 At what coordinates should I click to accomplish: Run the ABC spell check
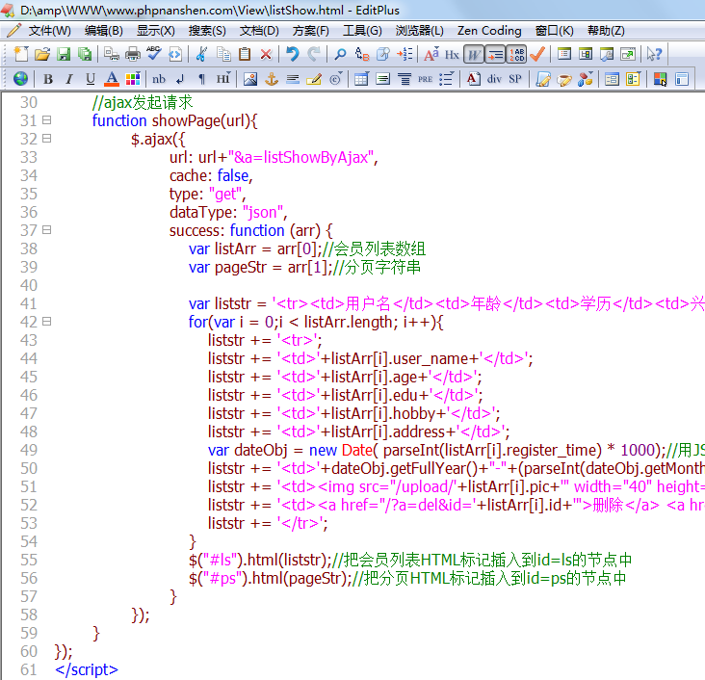click(153, 54)
